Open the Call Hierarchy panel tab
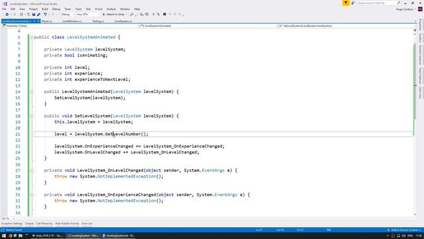 (44, 224)
